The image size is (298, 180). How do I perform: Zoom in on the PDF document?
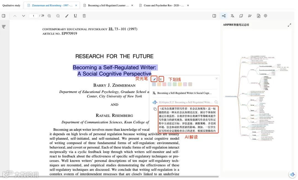(49, 16)
